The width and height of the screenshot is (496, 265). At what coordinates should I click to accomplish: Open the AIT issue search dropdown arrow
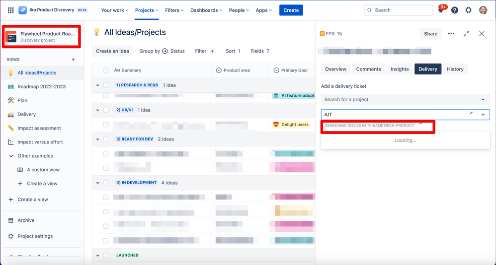(483, 115)
